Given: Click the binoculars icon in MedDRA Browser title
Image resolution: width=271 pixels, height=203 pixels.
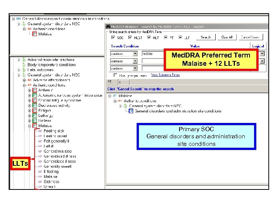Looking at the screenshot, I should tap(108, 27).
